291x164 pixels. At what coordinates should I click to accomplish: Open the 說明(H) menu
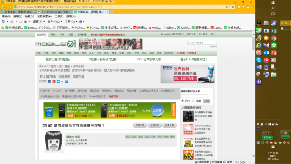click(71, 16)
